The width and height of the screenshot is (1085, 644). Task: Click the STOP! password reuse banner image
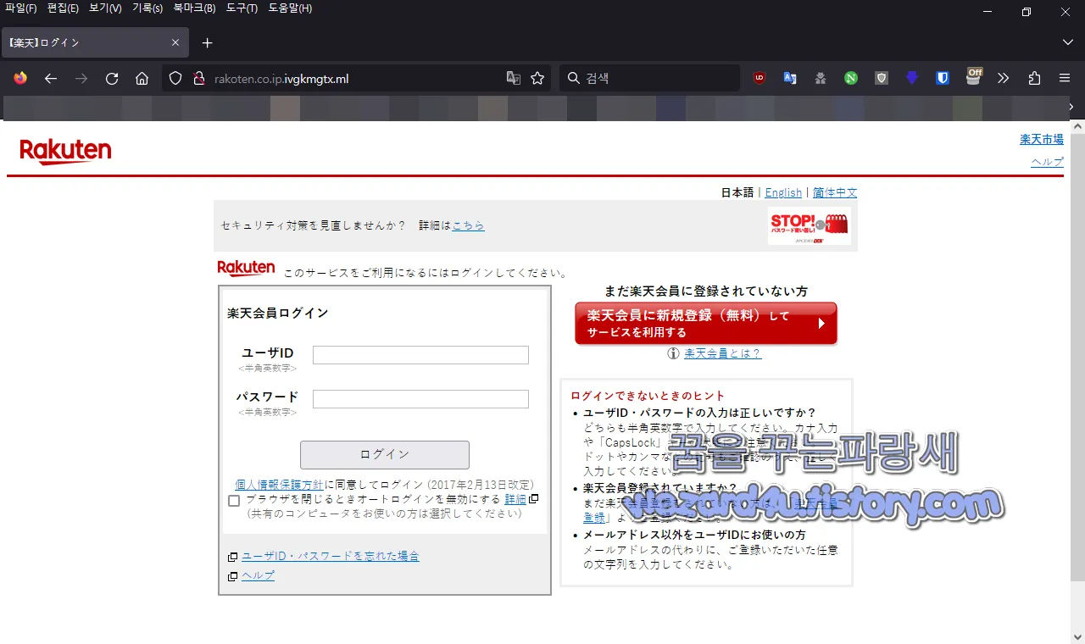tap(810, 225)
